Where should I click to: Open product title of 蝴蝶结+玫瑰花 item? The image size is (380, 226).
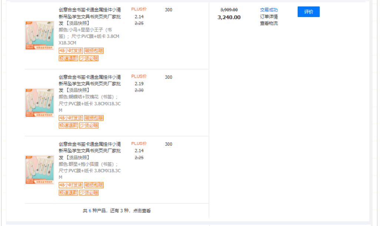pyautogui.click(x=89, y=84)
